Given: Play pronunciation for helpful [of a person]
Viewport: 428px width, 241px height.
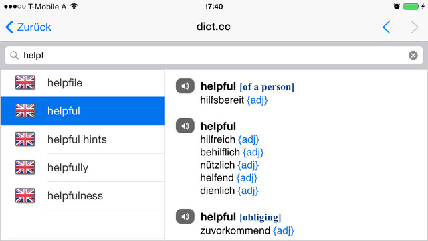Looking at the screenshot, I should point(185,86).
